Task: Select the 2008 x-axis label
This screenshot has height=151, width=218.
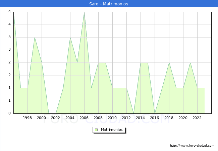Action: [98, 118]
